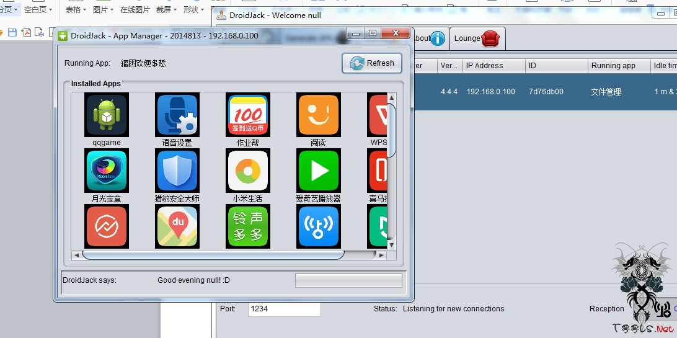This screenshot has height=338, width=677.
Task: Click the Android icon in App Manager title bar
Action: pyautogui.click(x=63, y=36)
